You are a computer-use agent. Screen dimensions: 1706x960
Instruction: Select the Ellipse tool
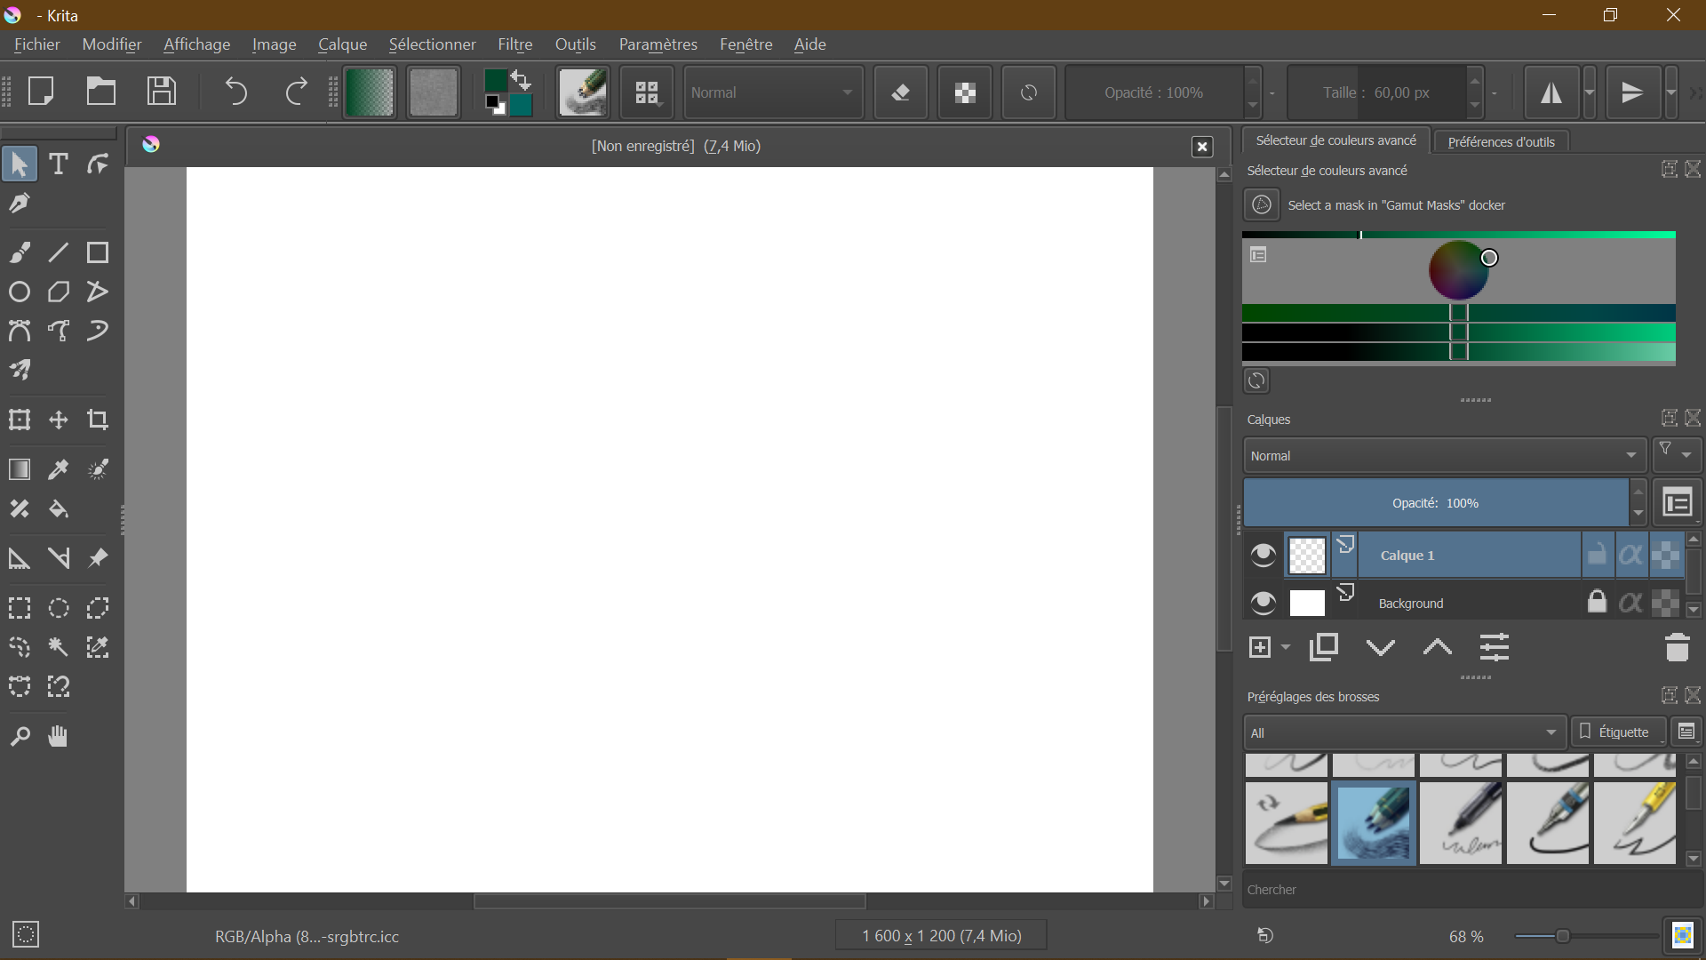point(20,292)
